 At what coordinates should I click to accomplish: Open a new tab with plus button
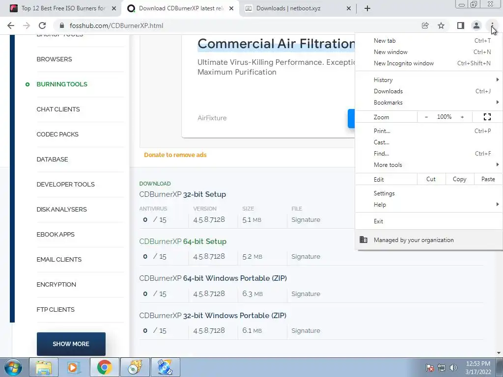click(x=367, y=8)
